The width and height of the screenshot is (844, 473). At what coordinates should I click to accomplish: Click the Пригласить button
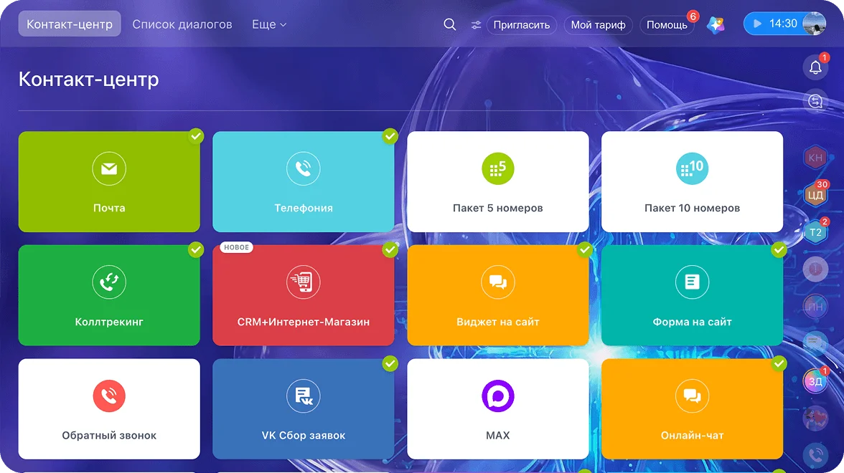point(522,24)
